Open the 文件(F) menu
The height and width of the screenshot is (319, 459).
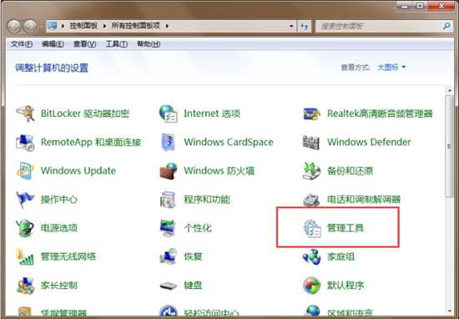22,44
